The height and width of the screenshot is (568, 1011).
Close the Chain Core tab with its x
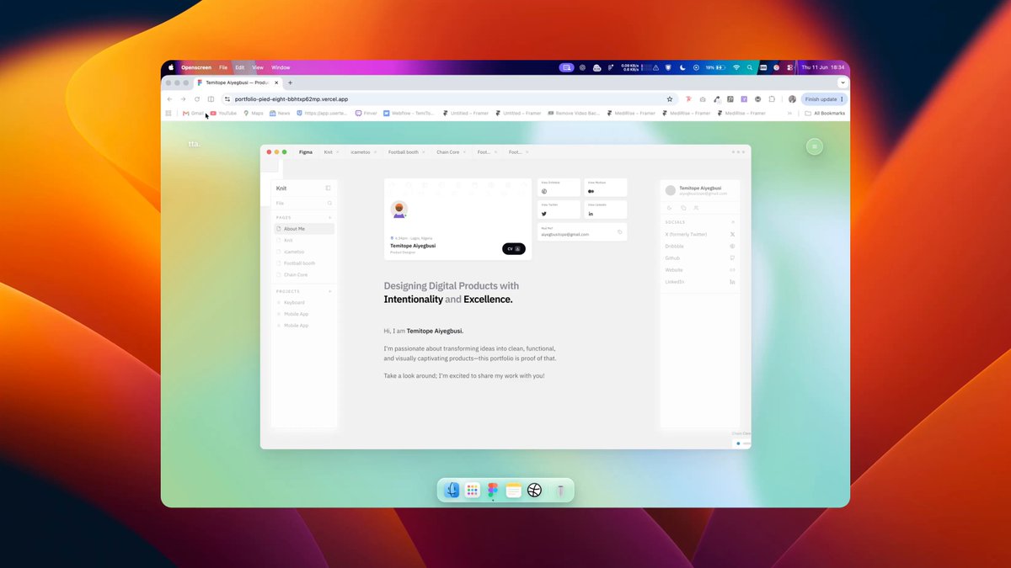[464, 152]
